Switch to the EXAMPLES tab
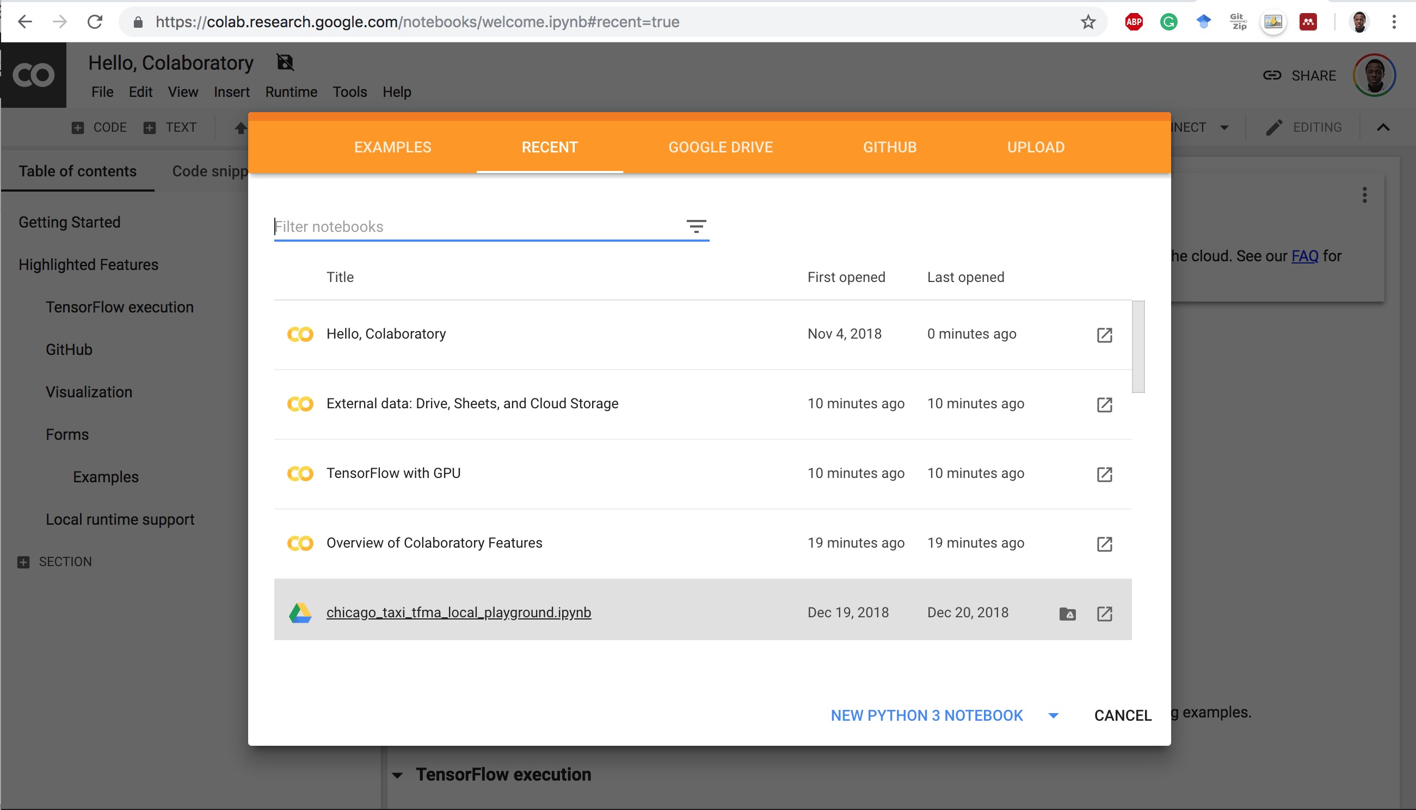Screen dimensions: 1416x810 tap(392, 147)
